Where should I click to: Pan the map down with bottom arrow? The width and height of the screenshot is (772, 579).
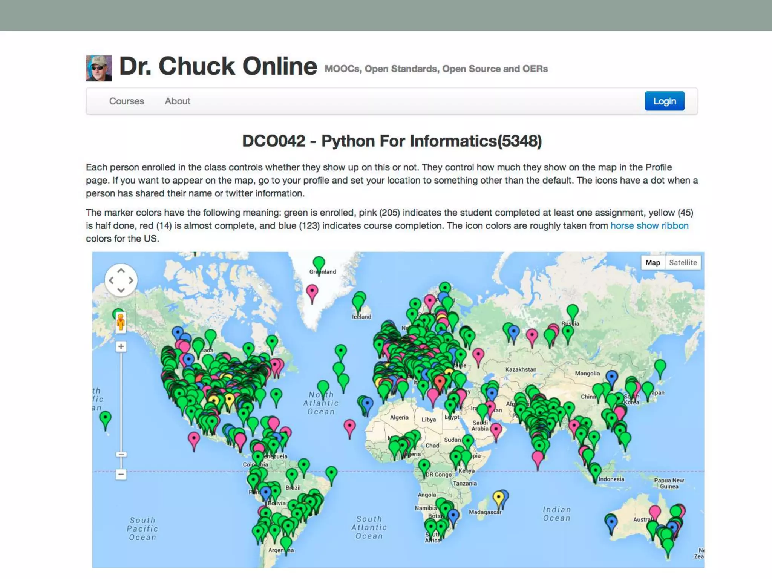tap(121, 289)
